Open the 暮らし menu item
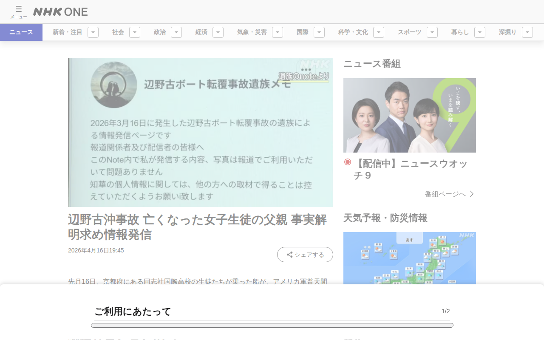Image resolution: width=544 pixels, height=340 pixels. pos(460,32)
